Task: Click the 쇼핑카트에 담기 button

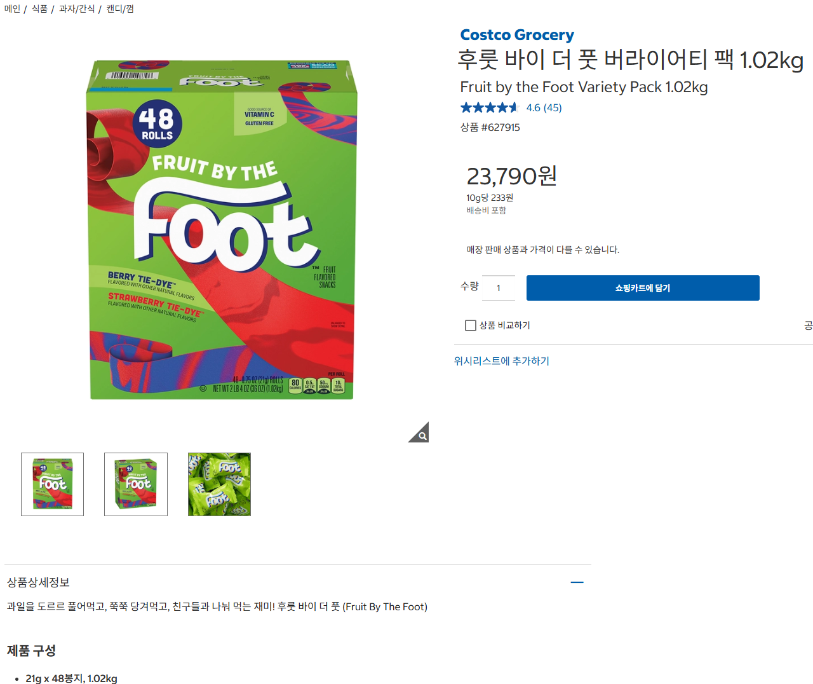Action: 643,288
